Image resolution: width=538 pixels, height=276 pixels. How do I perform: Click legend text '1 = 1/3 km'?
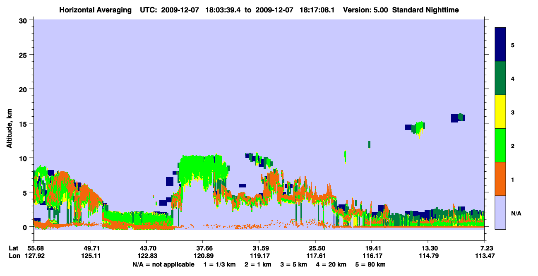pos(219,264)
